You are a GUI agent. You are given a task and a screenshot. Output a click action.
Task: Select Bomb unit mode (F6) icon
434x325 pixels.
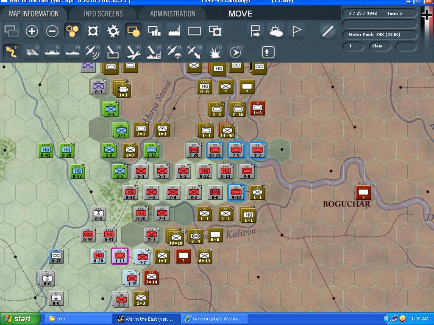113,52
